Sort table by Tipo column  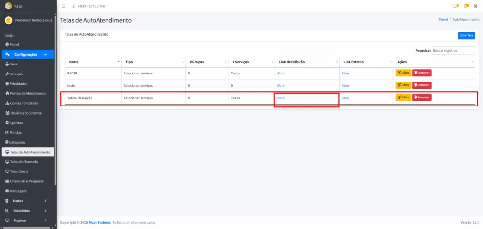click(x=152, y=62)
